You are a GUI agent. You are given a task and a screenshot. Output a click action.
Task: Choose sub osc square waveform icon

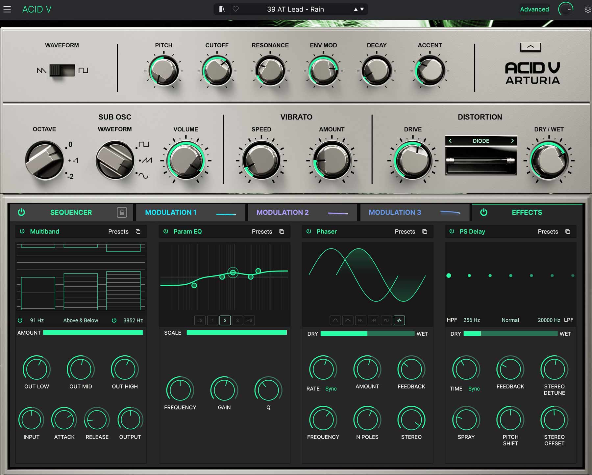coord(144,144)
